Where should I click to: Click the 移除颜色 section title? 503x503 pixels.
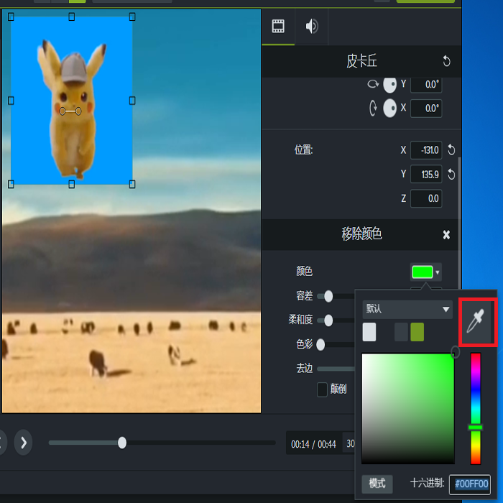tap(361, 234)
